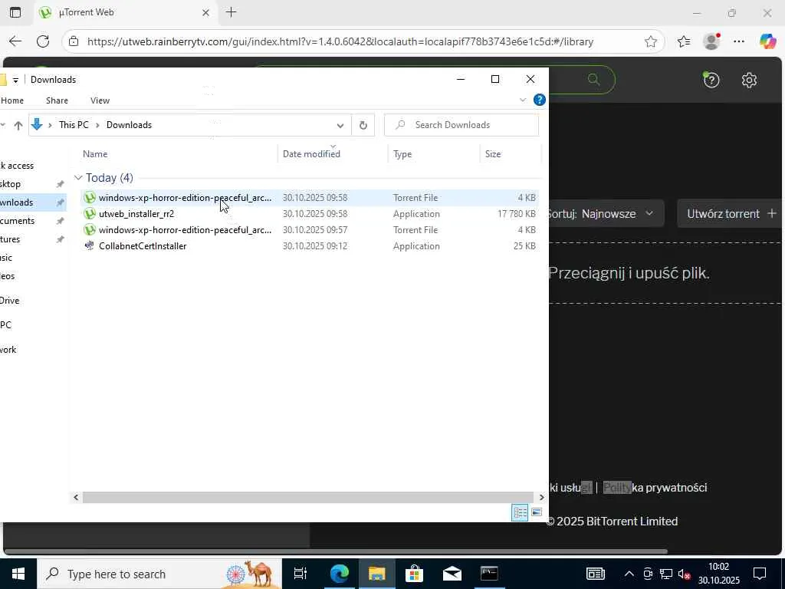This screenshot has width=785, height=589.
Task: Open µTorrent Web settings gear
Action: (x=749, y=80)
